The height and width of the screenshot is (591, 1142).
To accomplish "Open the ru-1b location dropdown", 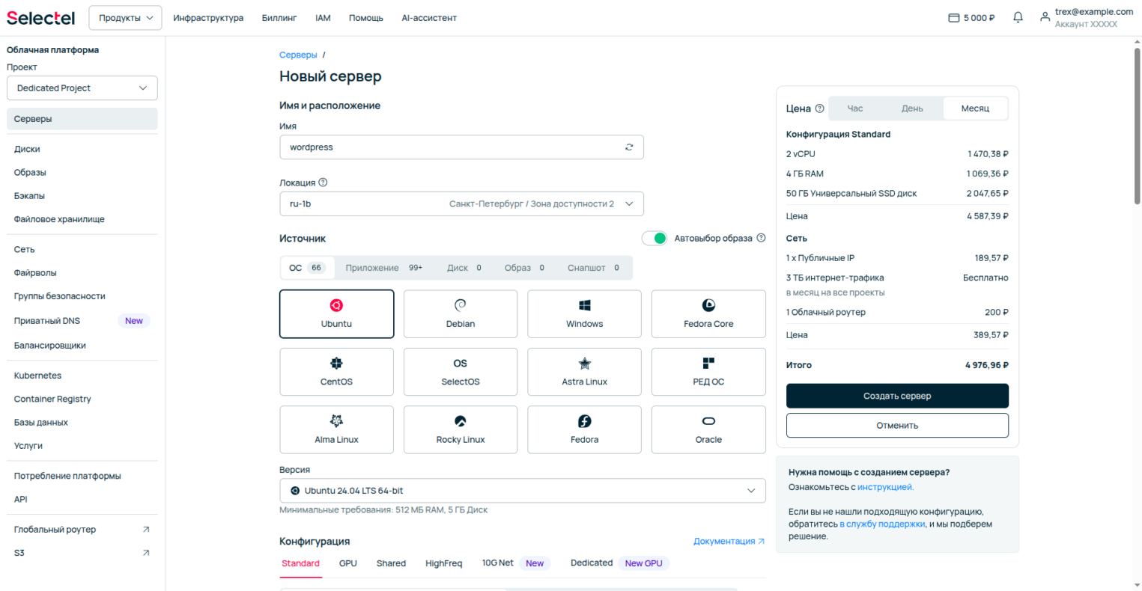I will pyautogui.click(x=461, y=203).
